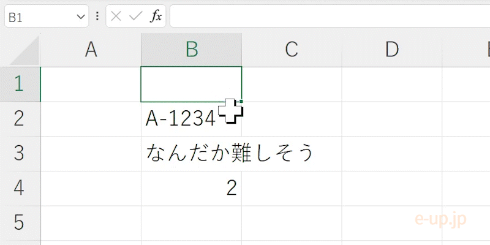The height and width of the screenshot is (245, 490).
Task: Click the three-dot handle beside Name Box
Action: tap(97, 17)
